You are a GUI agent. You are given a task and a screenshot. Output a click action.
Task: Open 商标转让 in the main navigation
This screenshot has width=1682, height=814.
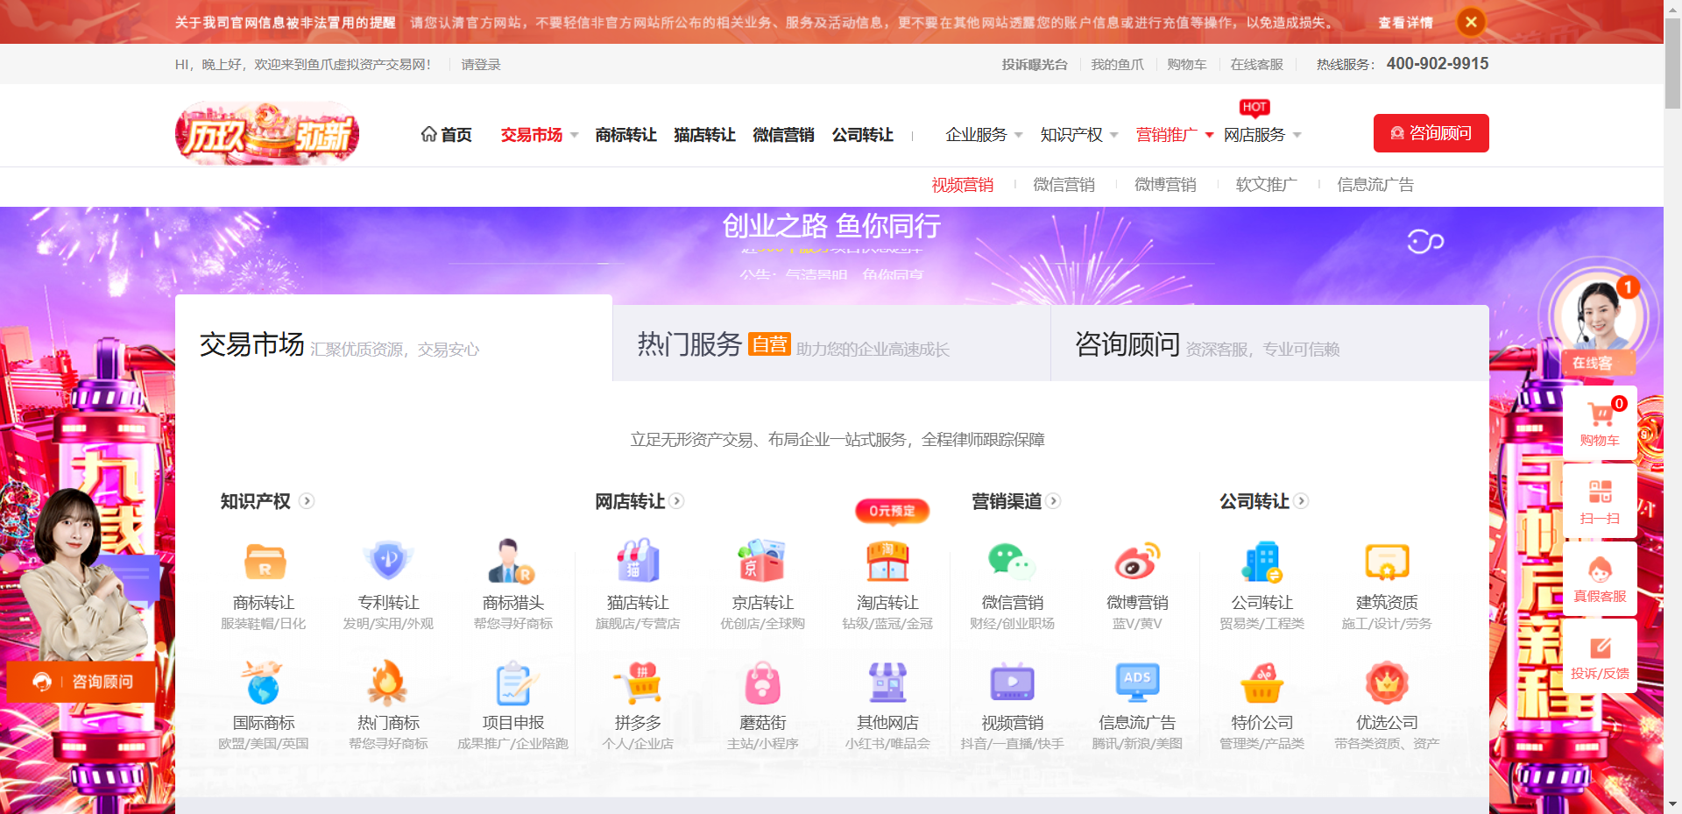625,135
